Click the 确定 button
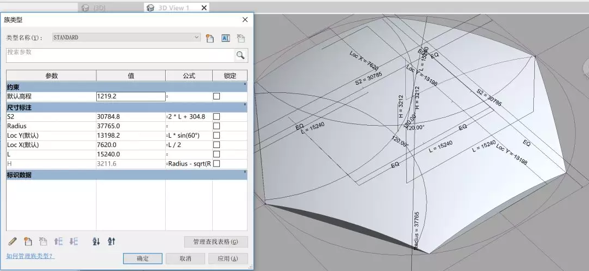The image size is (589, 271). (x=143, y=258)
